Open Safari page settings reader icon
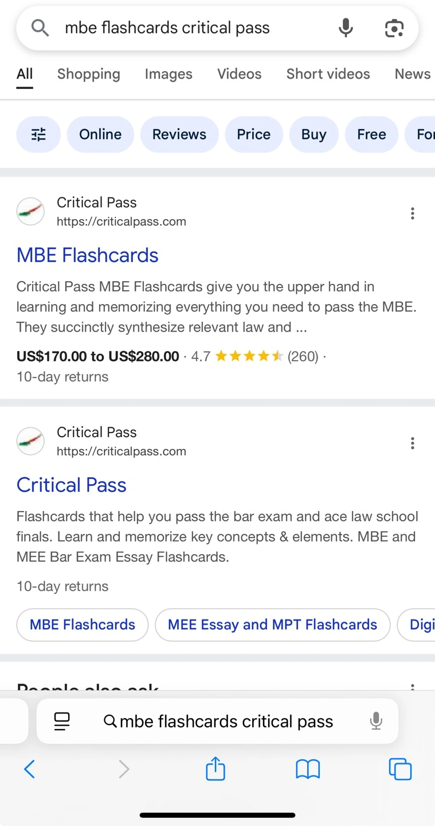 (62, 721)
